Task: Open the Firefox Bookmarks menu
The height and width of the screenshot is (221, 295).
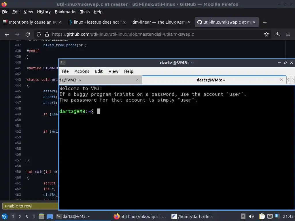Action: pyautogui.click(x=65, y=12)
